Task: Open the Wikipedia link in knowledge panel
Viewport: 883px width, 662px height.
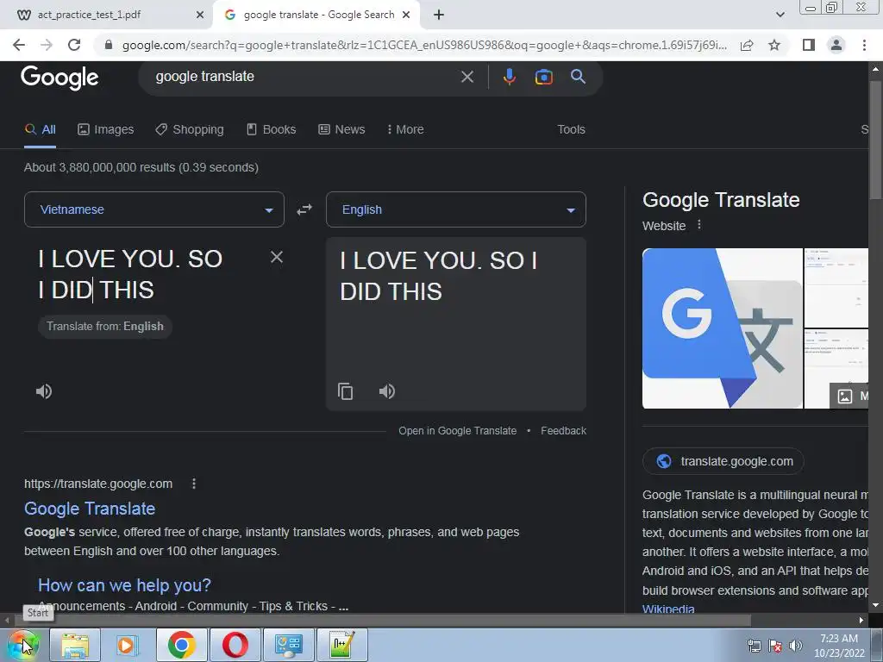Action: 668,609
